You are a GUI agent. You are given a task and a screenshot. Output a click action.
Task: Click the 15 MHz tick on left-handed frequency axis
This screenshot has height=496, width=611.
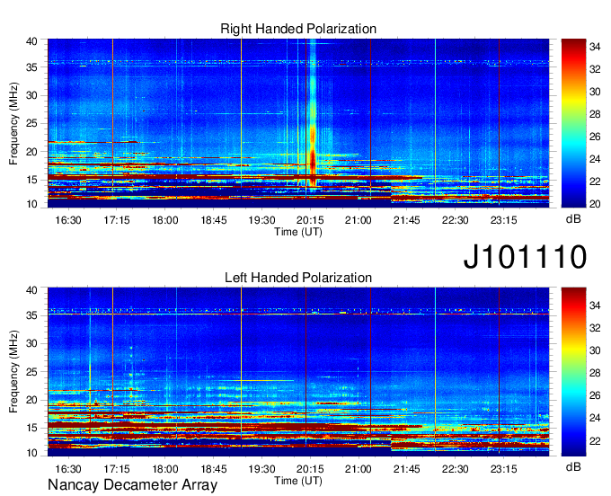click(x=31, y=429)
